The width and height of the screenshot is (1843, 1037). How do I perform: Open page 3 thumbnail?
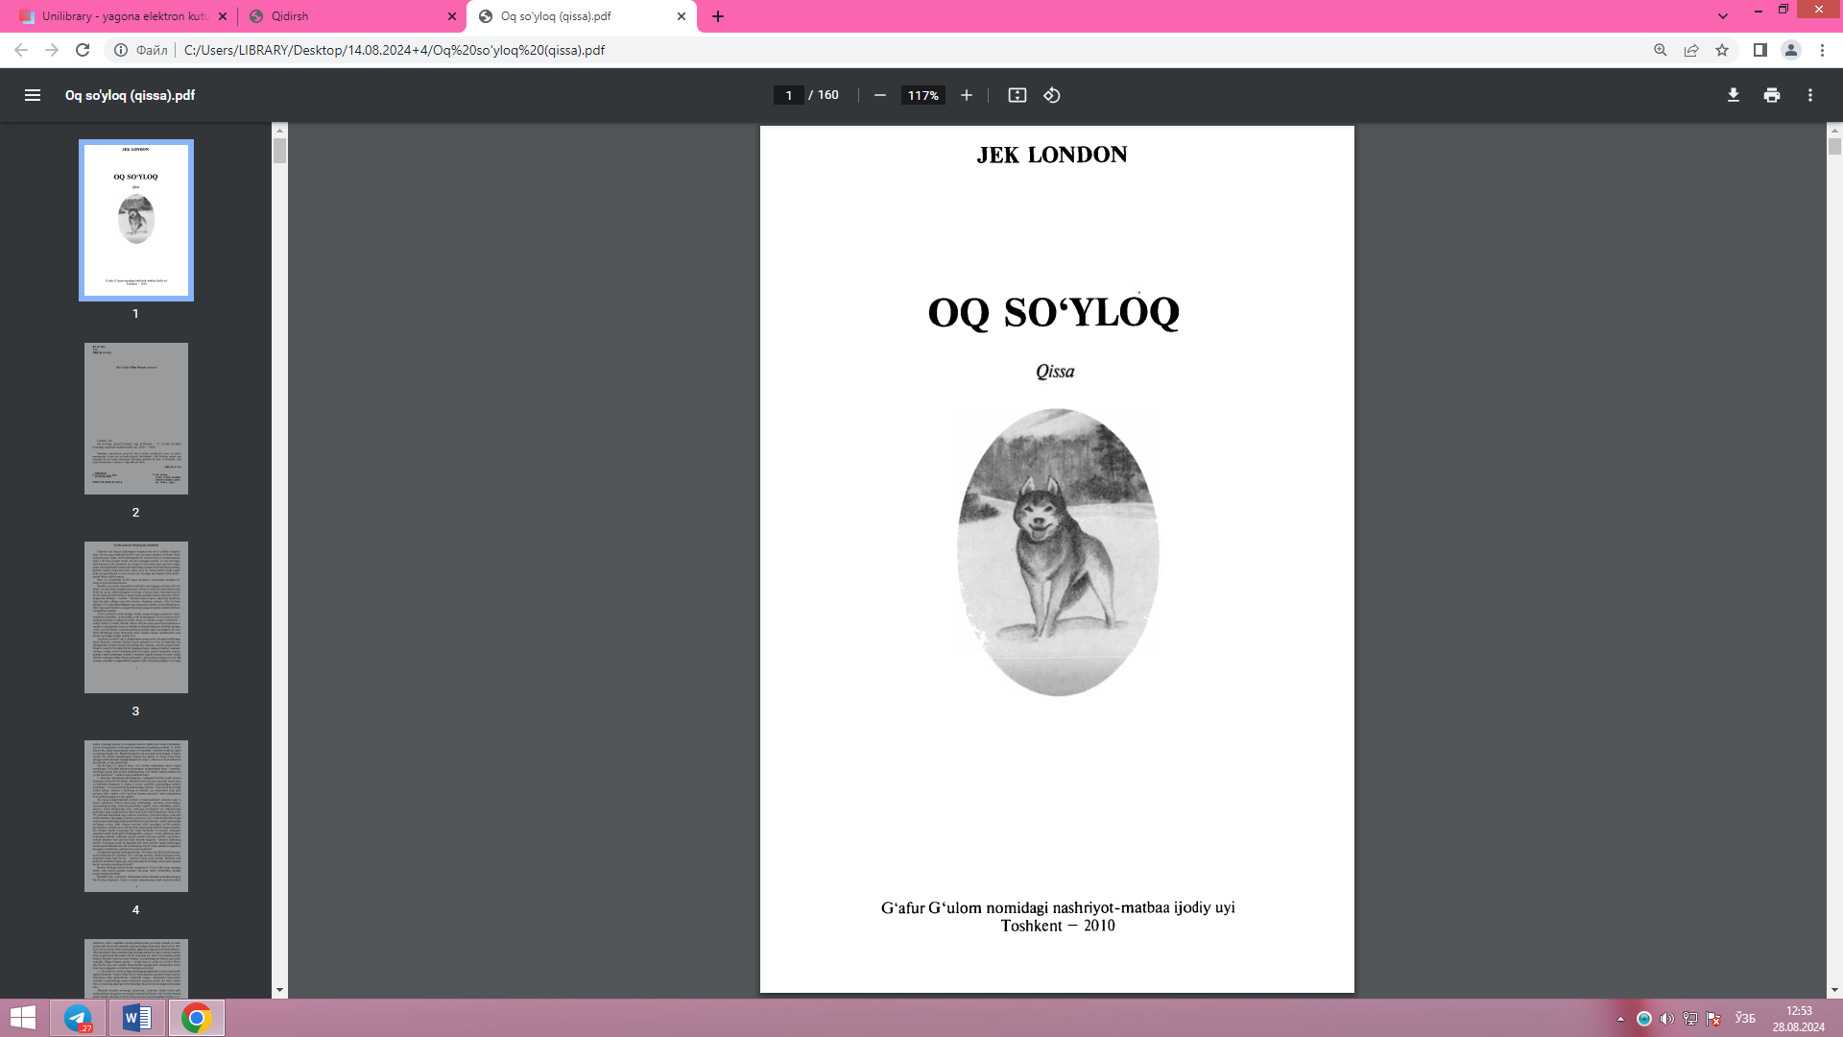point(136,617)
